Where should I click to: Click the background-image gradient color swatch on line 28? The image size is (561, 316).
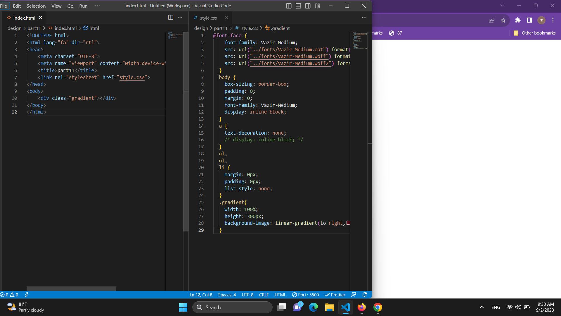pos(349,223)
